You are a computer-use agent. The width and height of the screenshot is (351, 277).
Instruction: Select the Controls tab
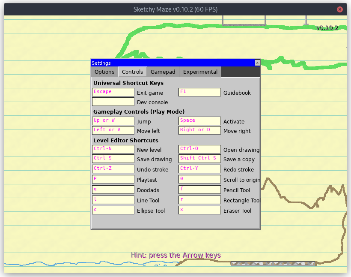point(132,72)
